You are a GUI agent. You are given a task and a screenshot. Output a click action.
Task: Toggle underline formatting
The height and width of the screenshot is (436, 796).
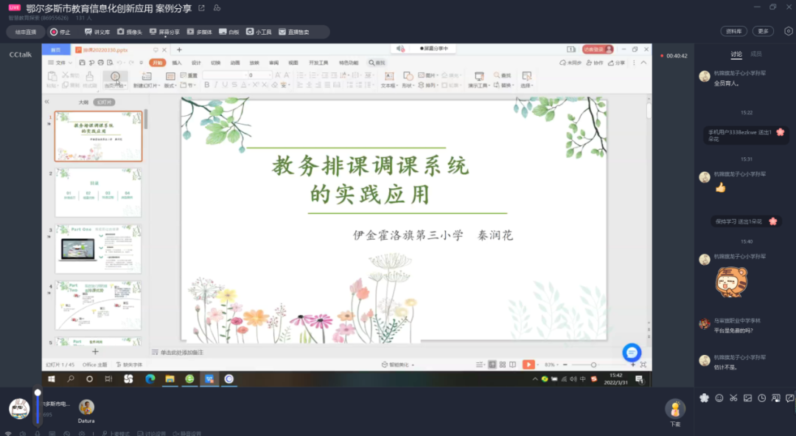(225, 85)
